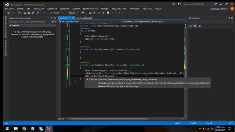Open the AYUDA menu
The image size is (235, 132).
[158, 9]
